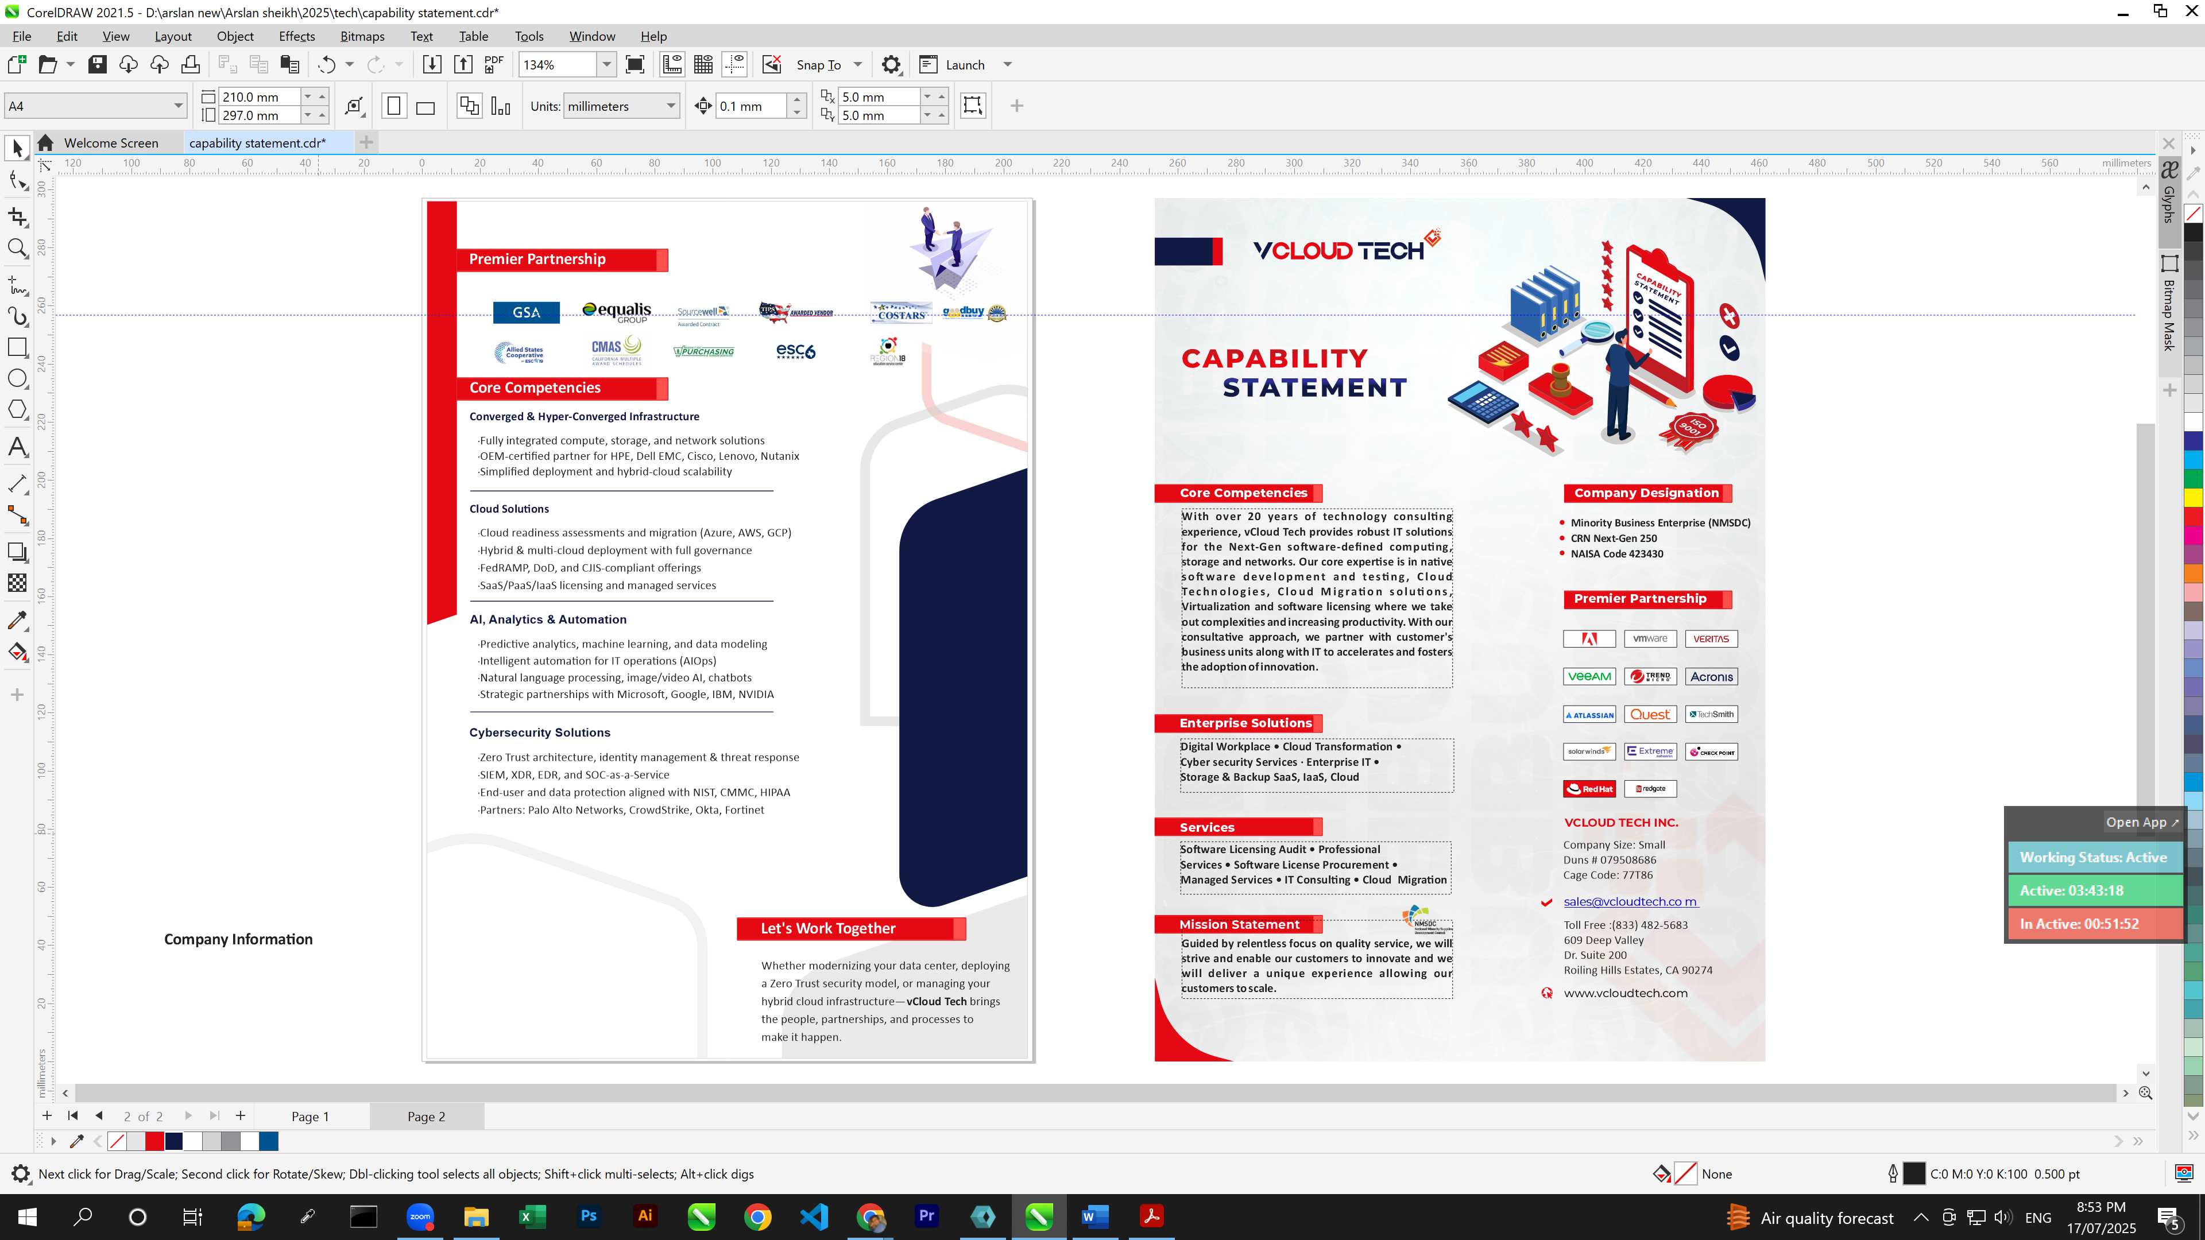This screenshot has width=2205, height=1240.
Task: Open the Options gear in the toolbar
Action: pos(891,64)
